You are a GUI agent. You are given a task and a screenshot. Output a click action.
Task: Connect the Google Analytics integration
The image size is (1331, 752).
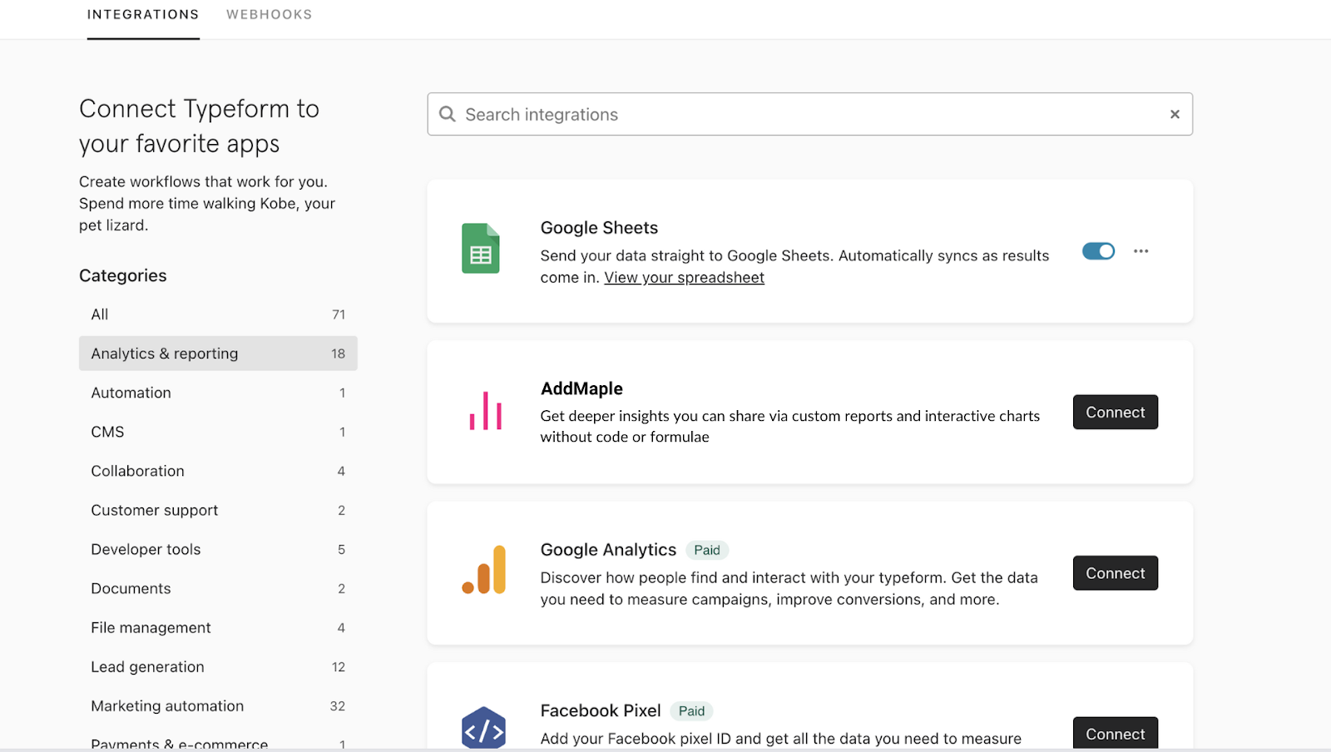click(x=1115, y=573)
